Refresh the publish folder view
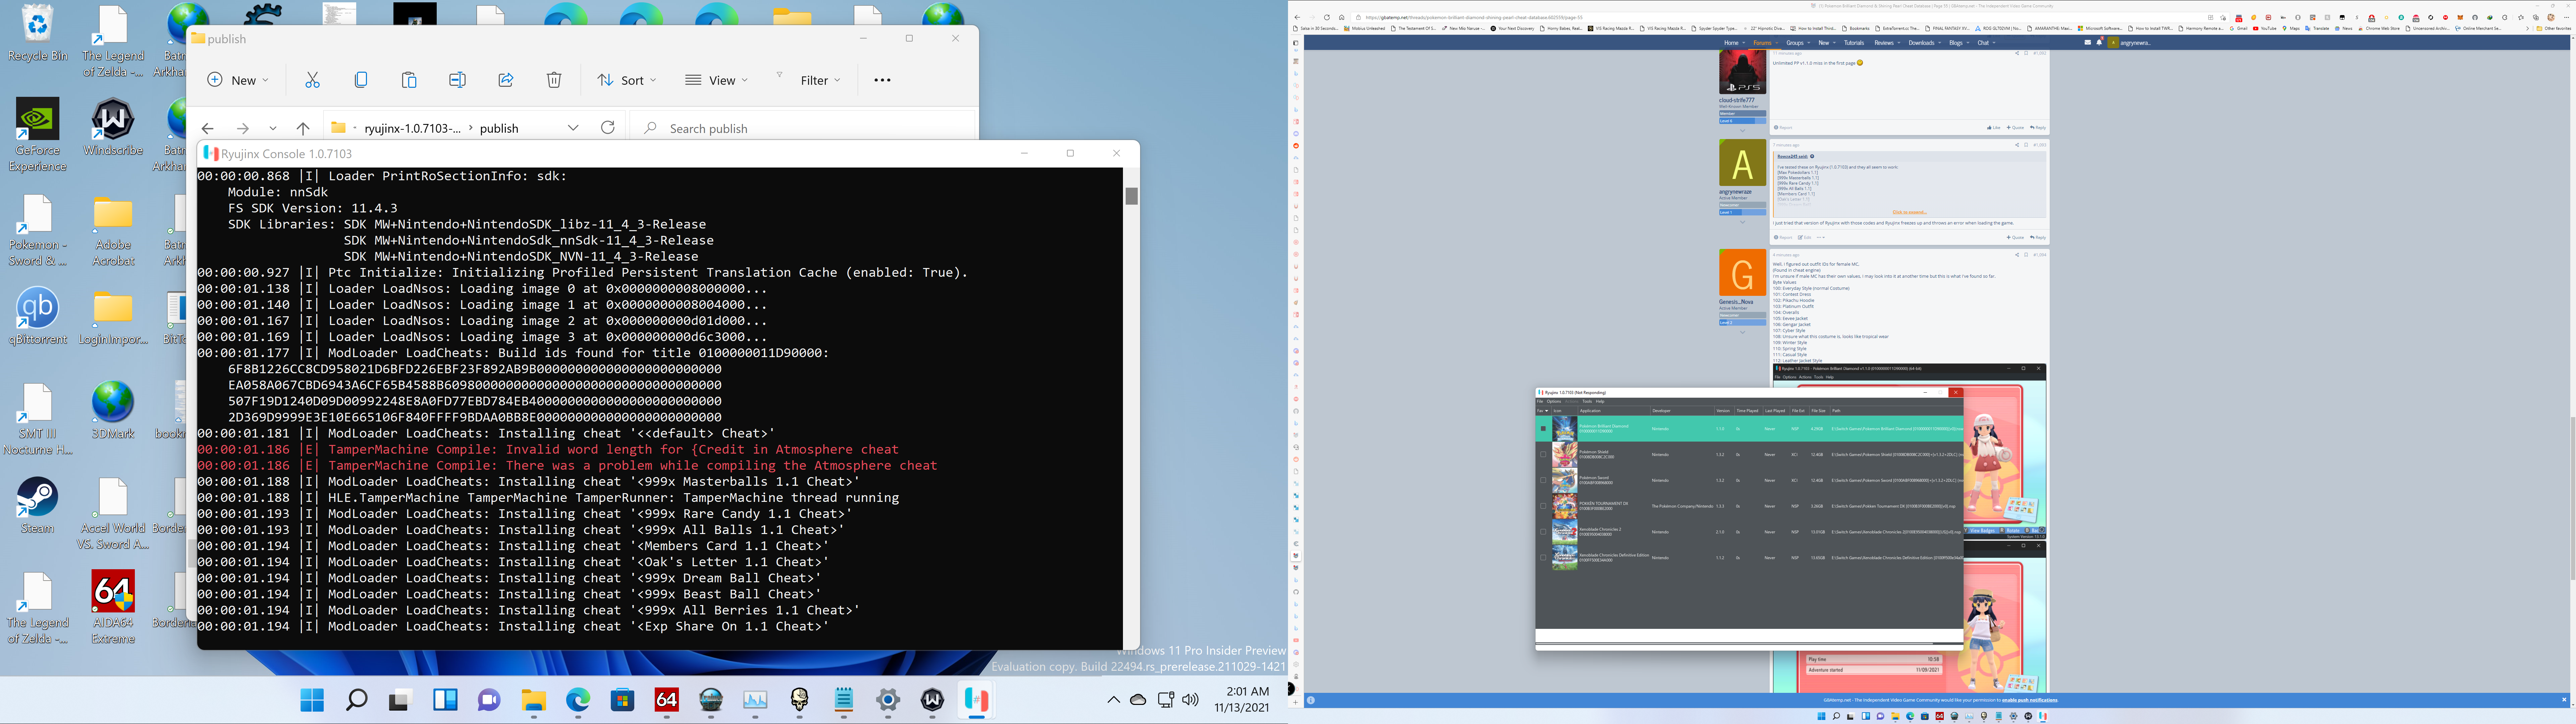The image size is (2576, 724). 608,128
